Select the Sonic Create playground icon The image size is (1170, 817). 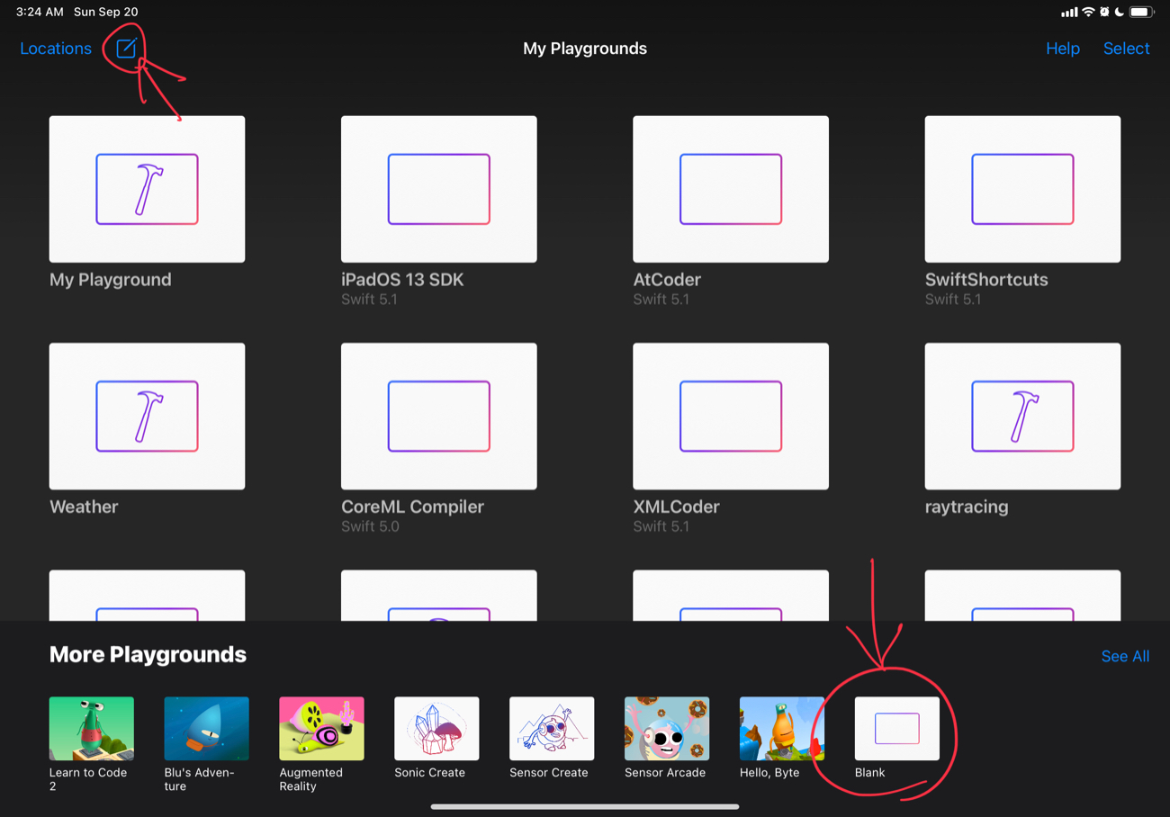(x=436, y=728)
